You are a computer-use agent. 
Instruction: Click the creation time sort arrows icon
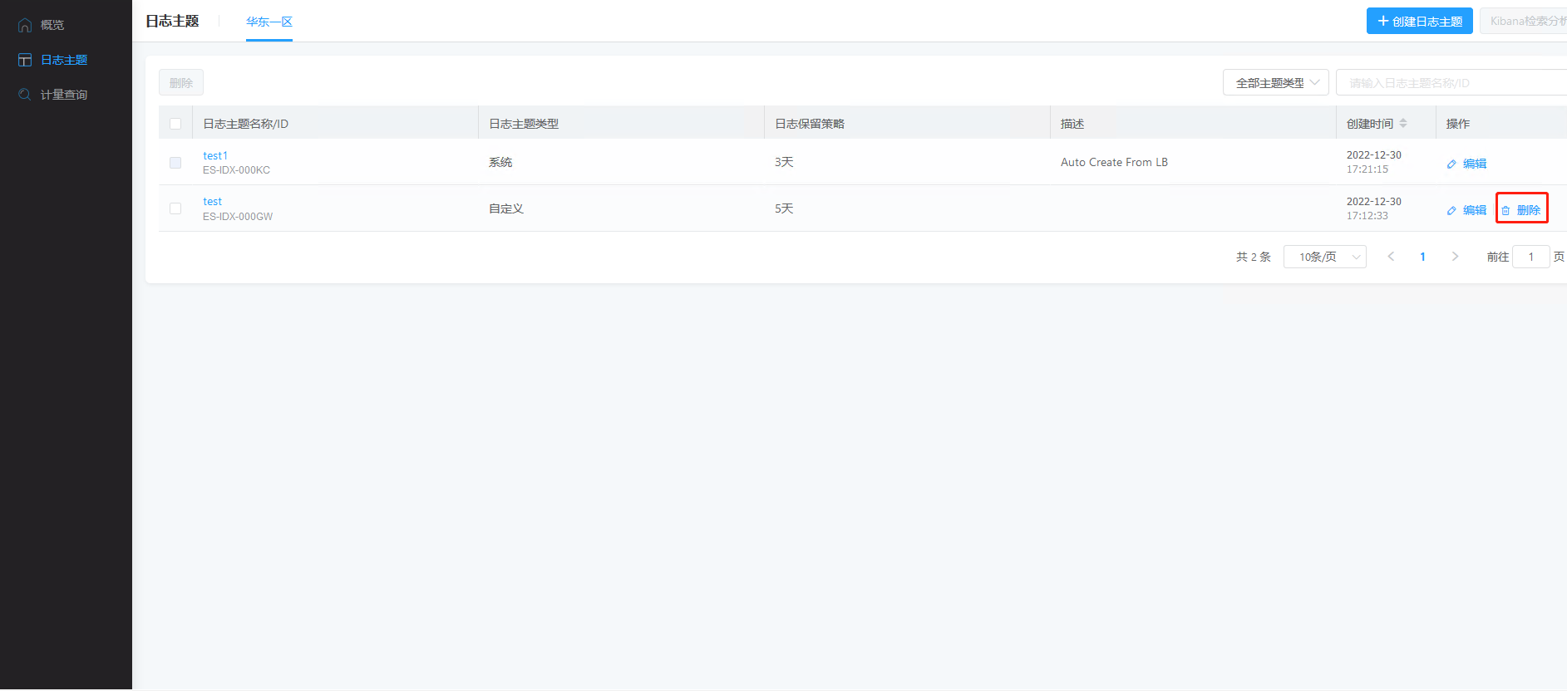click(1403, 124)
